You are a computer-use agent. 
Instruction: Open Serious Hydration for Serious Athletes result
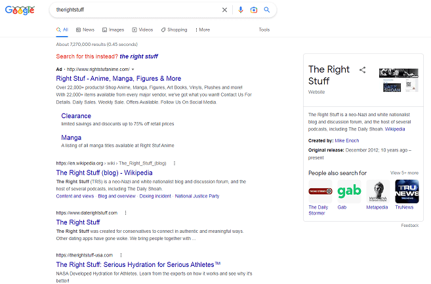point(138,264)
